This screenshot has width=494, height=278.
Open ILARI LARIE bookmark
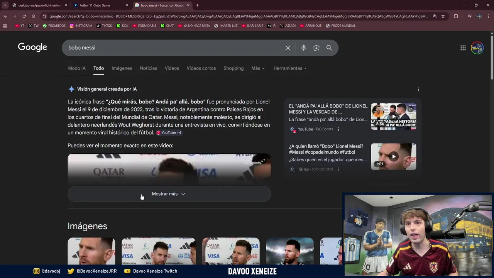tap(252, 26)
